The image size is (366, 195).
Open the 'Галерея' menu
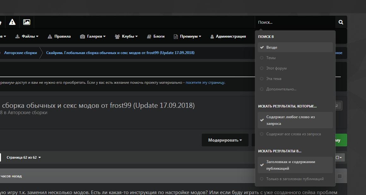click(x=93, y=36)
